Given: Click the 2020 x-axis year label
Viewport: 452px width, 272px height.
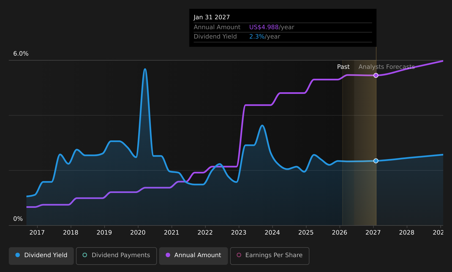Looking at the screenshot, I should coord(138,233).
